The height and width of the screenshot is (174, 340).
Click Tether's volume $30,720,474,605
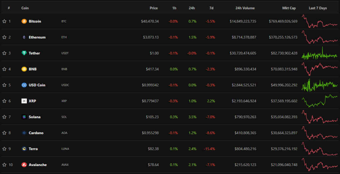[243, 53]
